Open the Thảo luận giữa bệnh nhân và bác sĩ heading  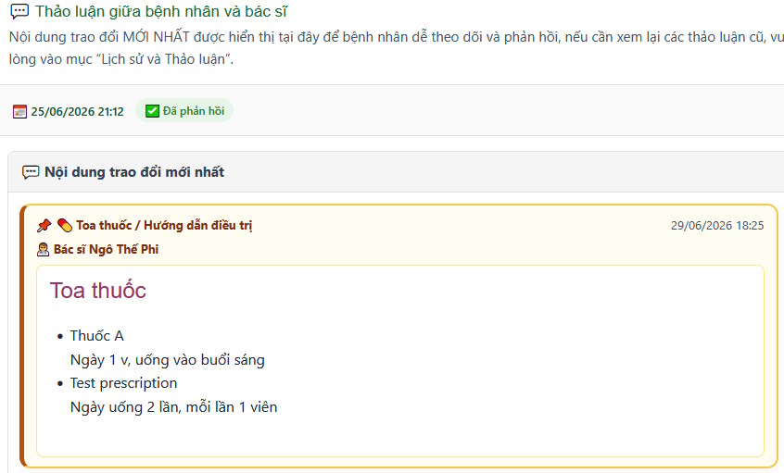[x=161, y=11]
